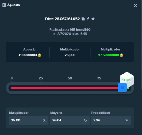Click the Apuesta header list icon
The width and height of the screenshot is (142, 135).
pos(4,5)
